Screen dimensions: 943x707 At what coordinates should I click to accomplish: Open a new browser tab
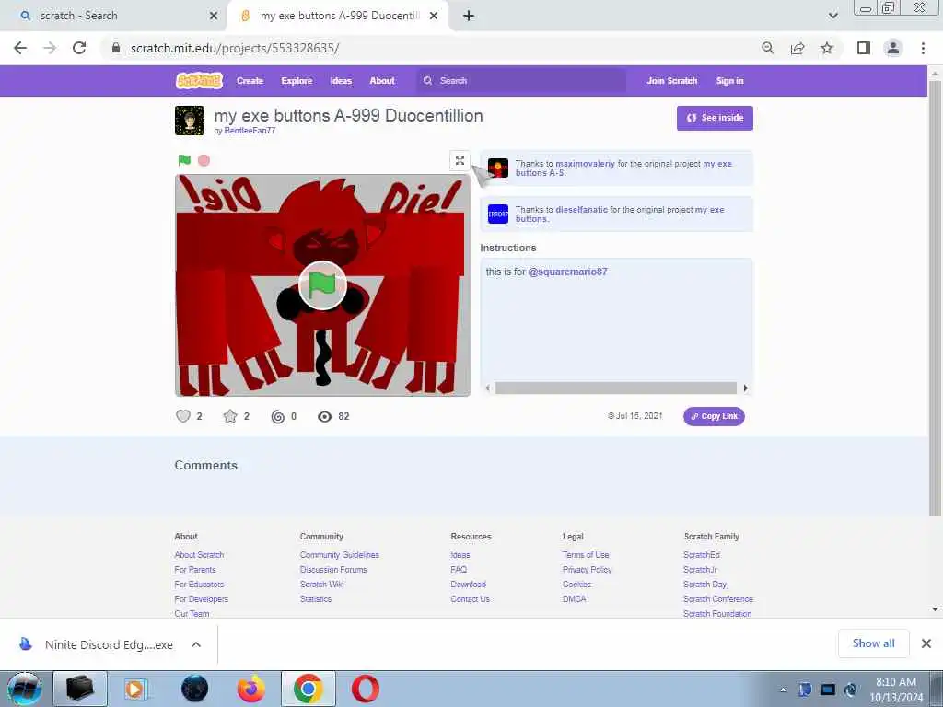[469, 16]
